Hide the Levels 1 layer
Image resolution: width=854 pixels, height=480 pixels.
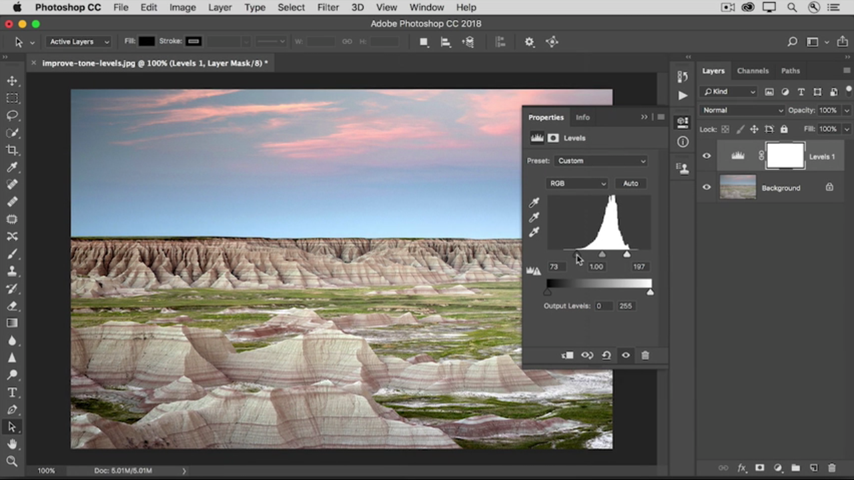coord(707,156)
